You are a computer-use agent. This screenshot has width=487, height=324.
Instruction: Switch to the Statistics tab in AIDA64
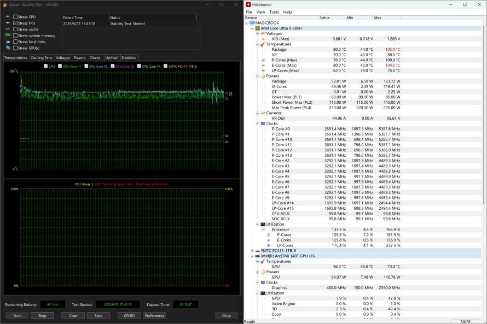pyautogui.click(x=129, y=58)
